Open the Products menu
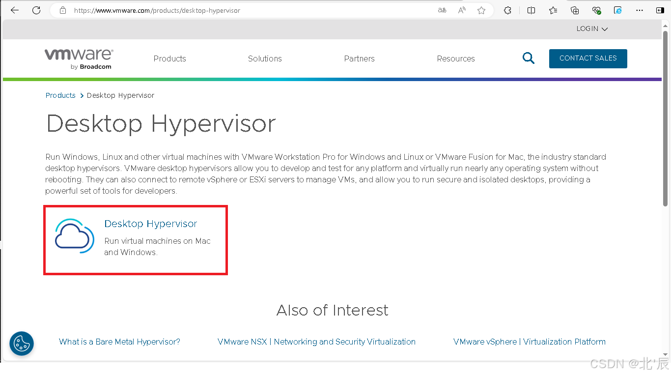The image size is (671, 375). click(x=170, y=58)
